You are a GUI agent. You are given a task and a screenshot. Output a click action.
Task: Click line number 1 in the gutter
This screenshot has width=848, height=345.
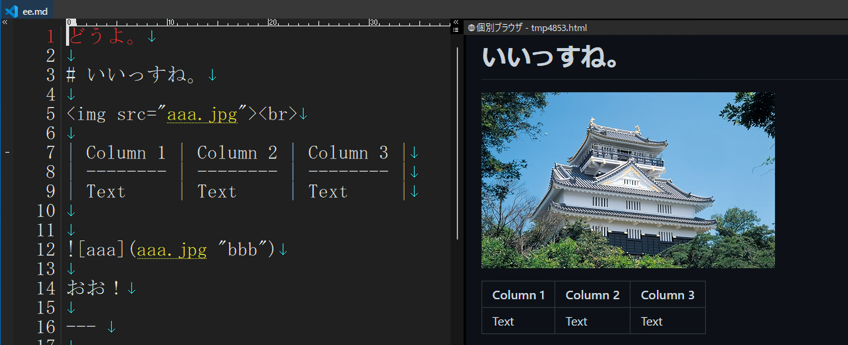(50, 36)
